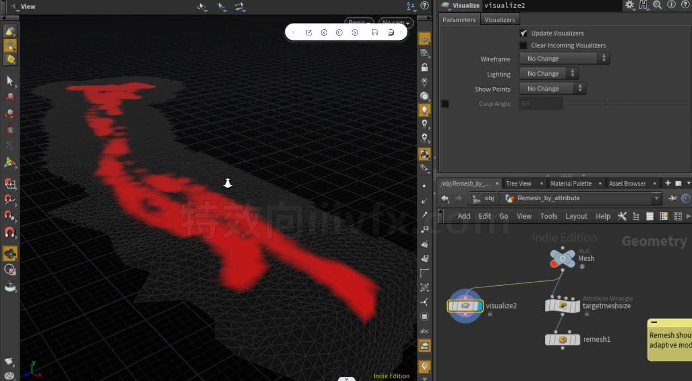Viewport: 692px width, 381px height.
Task: Open the gear menu in Visualize parameters header
Action: (x=630, y=5)
